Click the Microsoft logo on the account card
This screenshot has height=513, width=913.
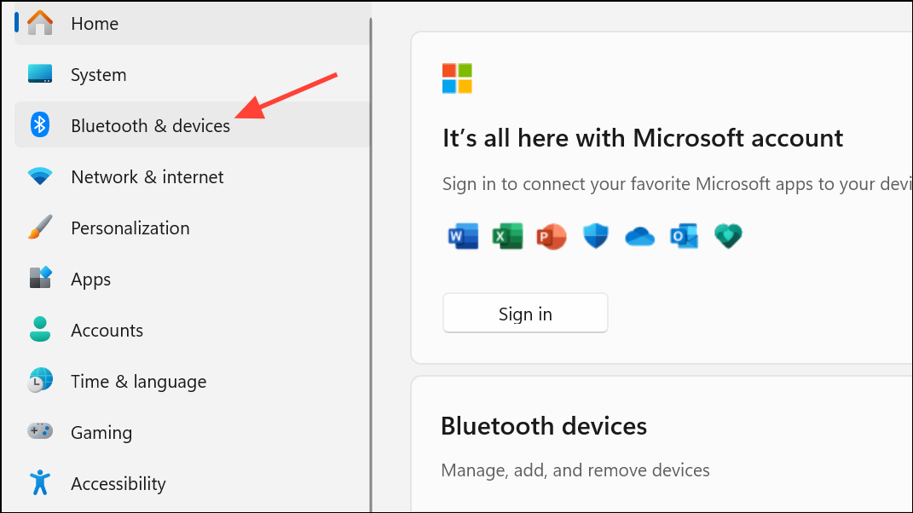[456, 78]
